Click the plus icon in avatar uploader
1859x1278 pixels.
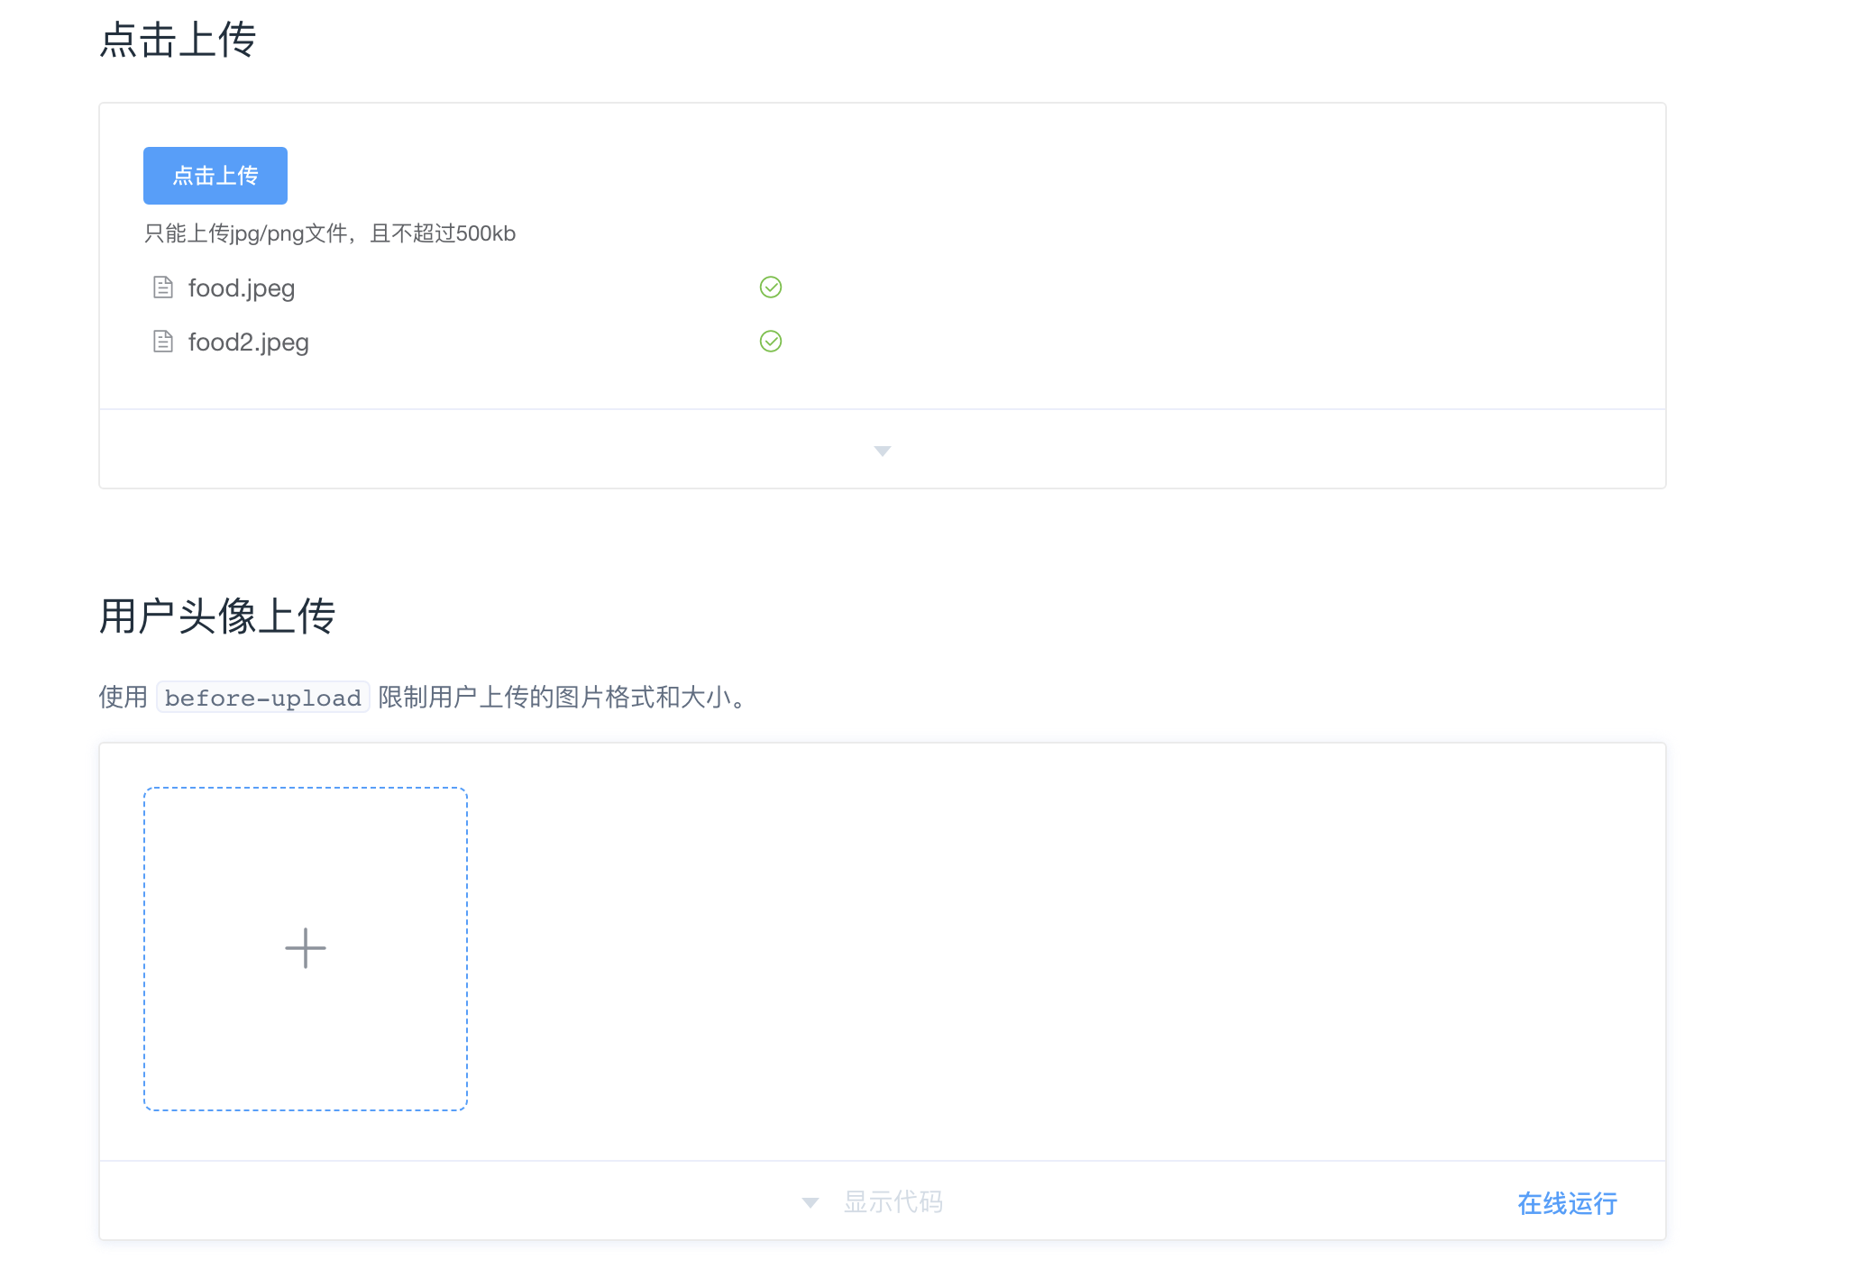306,948
